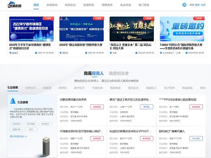Follow the 进入科创企业 >> link
This screenshot has width=211, height=158.
click(x=18, y=136)
